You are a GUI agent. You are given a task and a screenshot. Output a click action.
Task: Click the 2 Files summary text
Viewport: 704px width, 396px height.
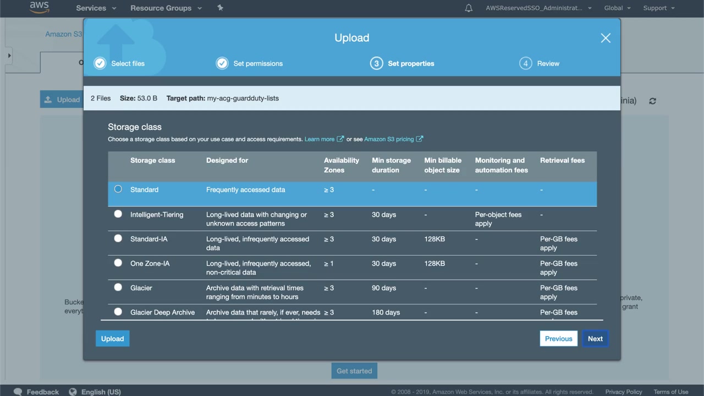tap(101, 98)
